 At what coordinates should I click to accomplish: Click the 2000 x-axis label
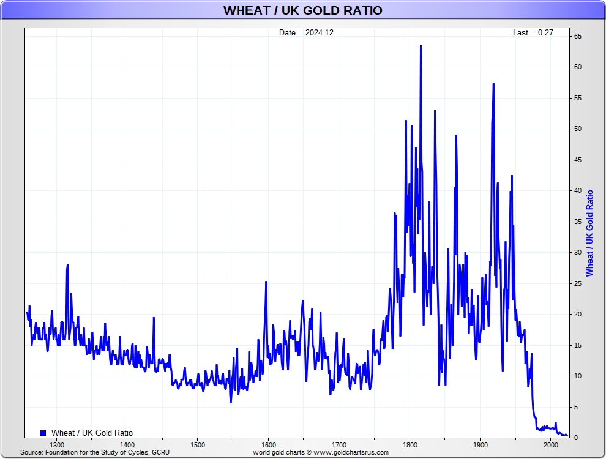point(551,445)
